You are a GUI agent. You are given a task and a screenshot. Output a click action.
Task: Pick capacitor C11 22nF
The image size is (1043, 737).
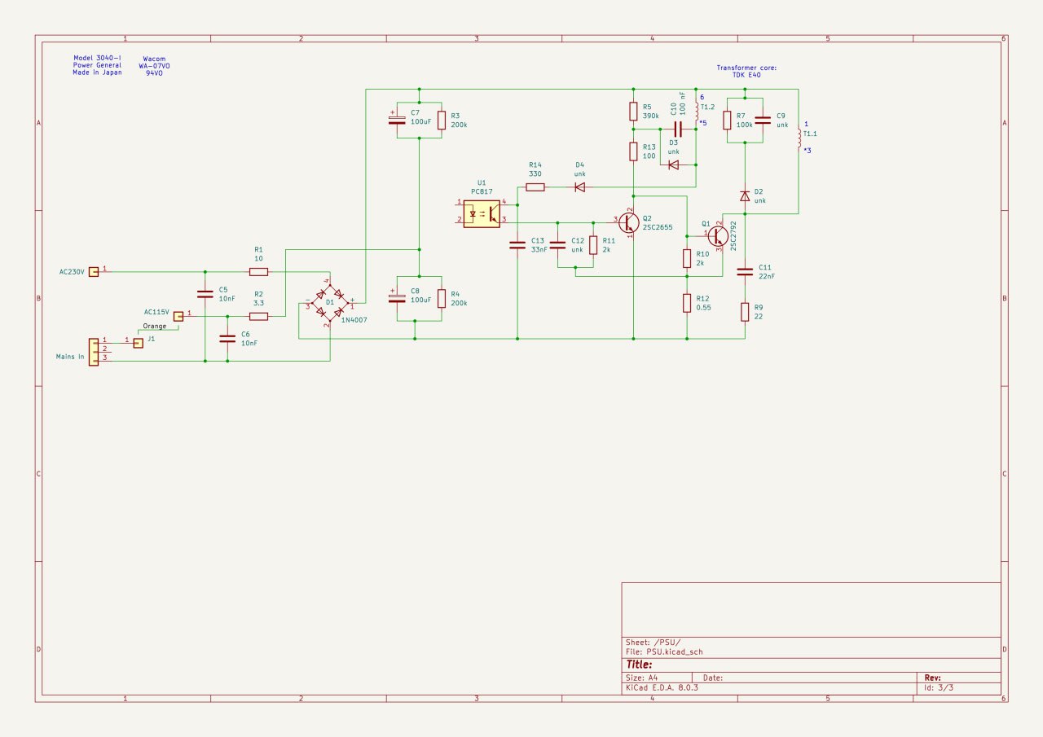(745, 272)
